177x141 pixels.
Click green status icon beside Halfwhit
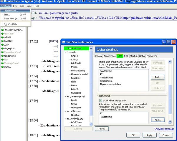click(2, 37)
